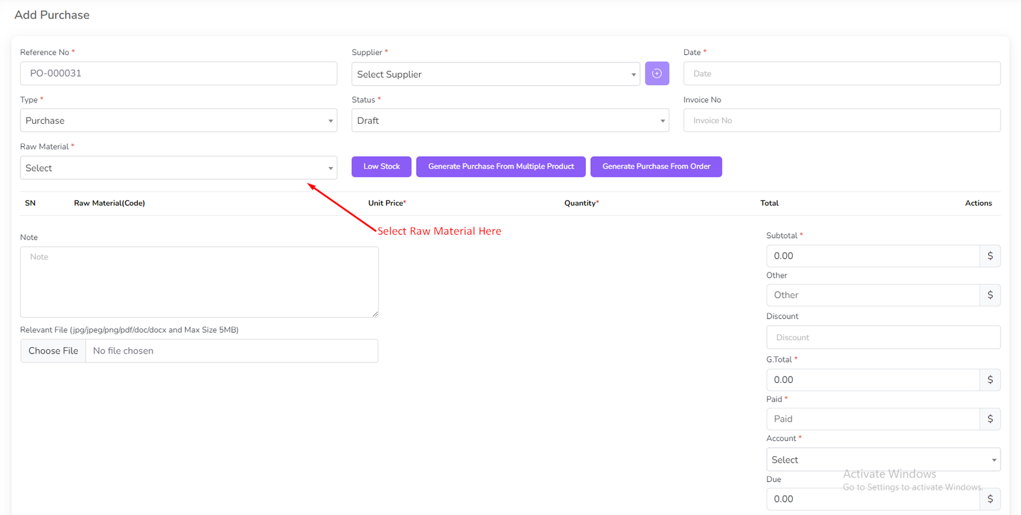The width and height of the screenshot is (1021, 515).
Task: Focus the Reference No field
Action: (178, 73)
